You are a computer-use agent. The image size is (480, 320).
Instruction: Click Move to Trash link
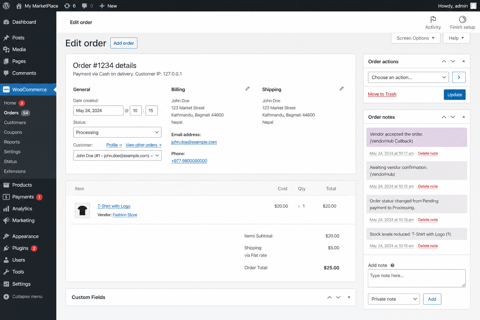pyautogui.click(x=382, y=94)
